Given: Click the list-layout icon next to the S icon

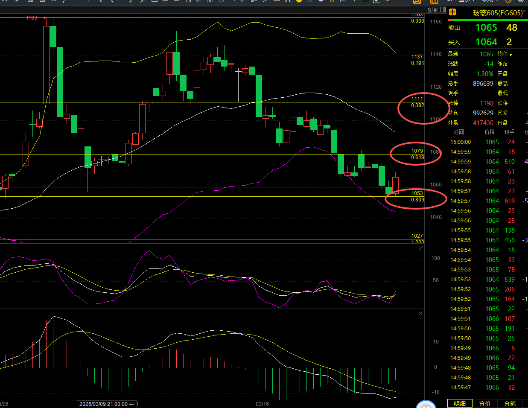Looking at the screenshot, I should (436, 10).
